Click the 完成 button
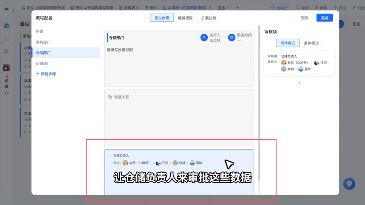 point(325,18)
